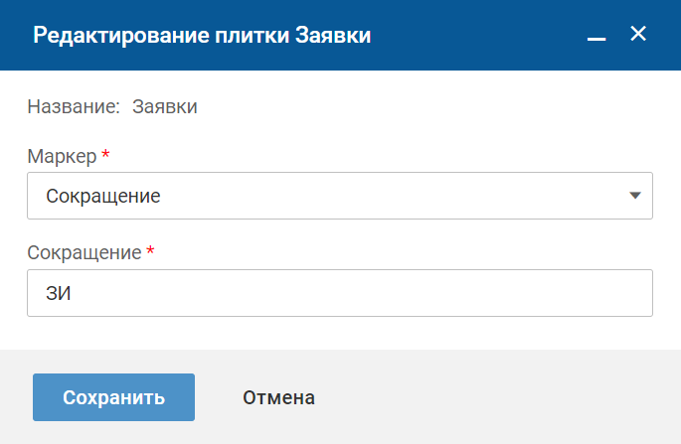Click the dialog title Редактирование плитки Заявки
The height and width of the screenshot is (444, 681).
tap(203, 36)
